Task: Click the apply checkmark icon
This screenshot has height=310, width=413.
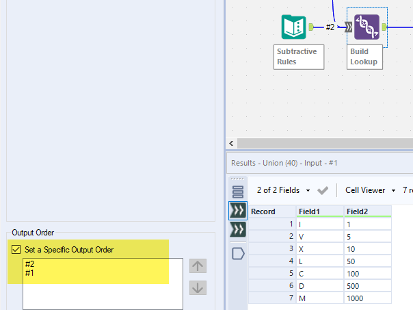Action: (323, 190)
